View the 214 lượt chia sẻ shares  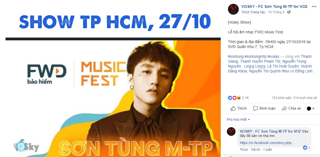coord(305,98)
